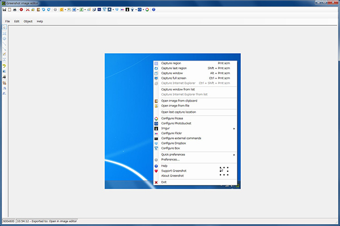This screenshot has width=340, height=226.
Task: Expand dropdown arrow beside the Photobucket icon
Action: pyautogui.click(x=143, y=10)
